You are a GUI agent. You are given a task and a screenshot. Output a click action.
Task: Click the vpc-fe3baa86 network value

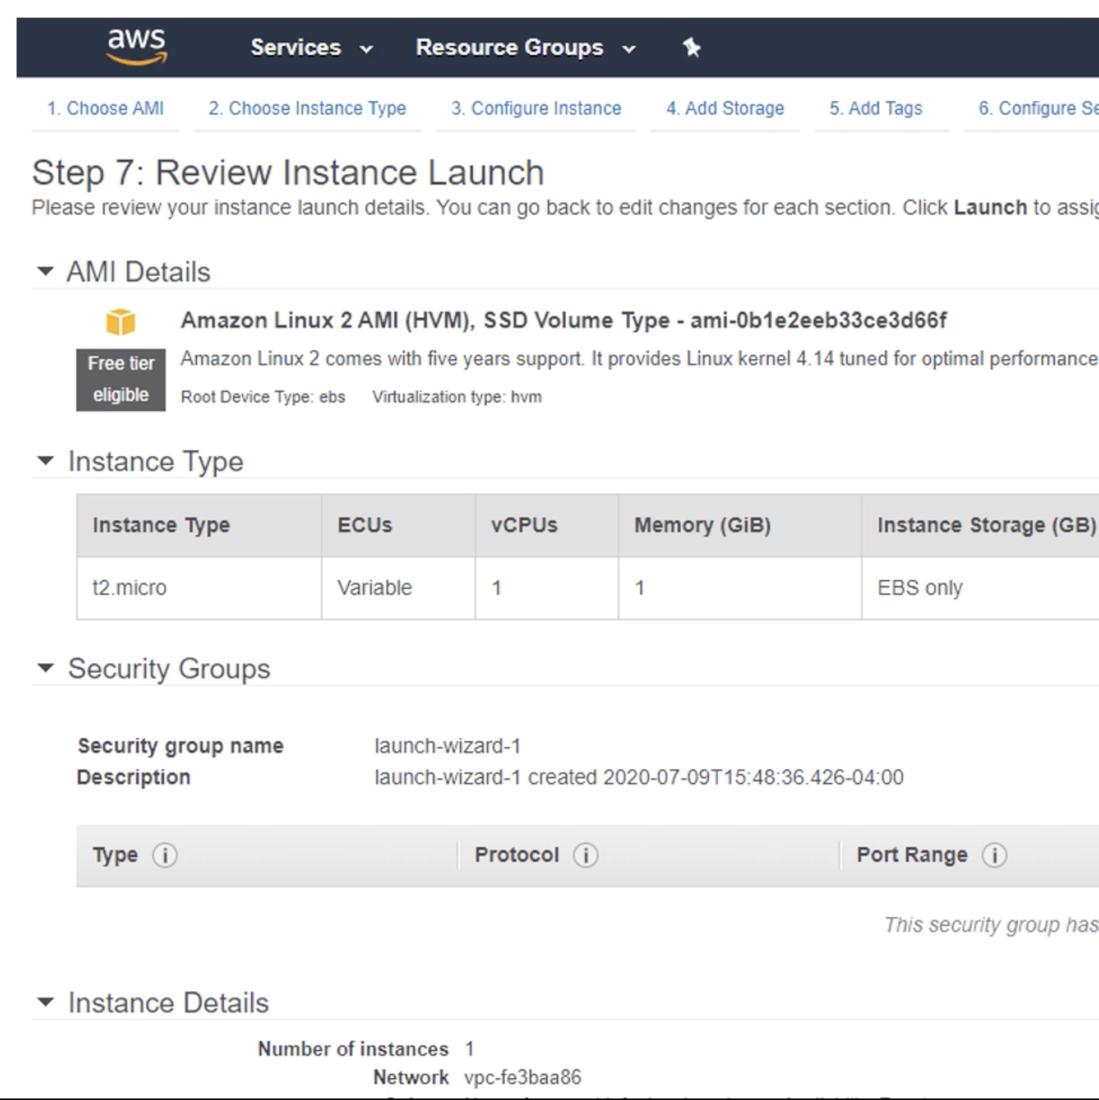point(522,1077)
